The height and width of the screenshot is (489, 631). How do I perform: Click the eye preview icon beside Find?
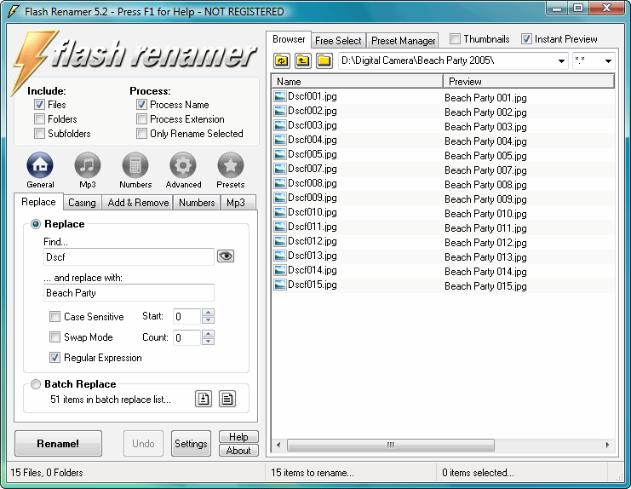click(x=226, y=256)
